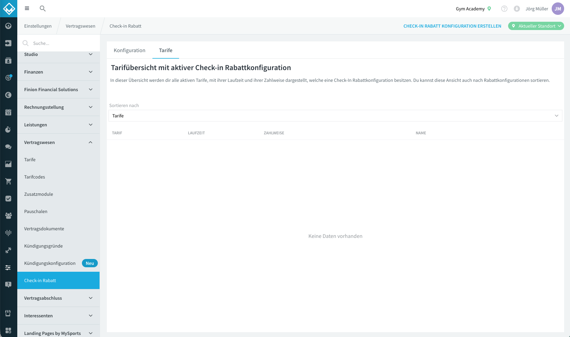
Task: Open Tarifcodes menu entry
Action: [58, 177]
